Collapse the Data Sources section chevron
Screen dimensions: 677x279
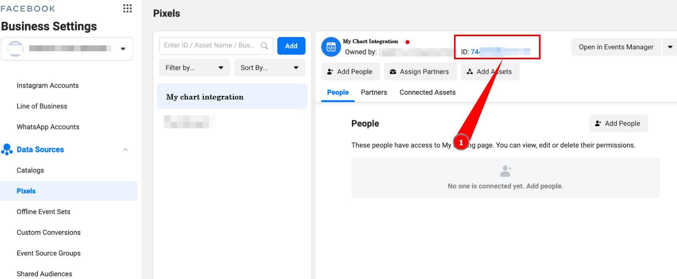click(125, 150)
